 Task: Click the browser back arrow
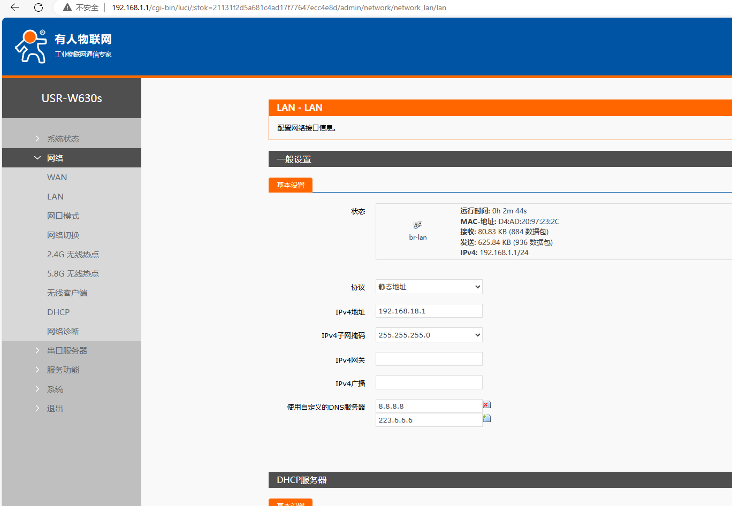tap(15, 7)
